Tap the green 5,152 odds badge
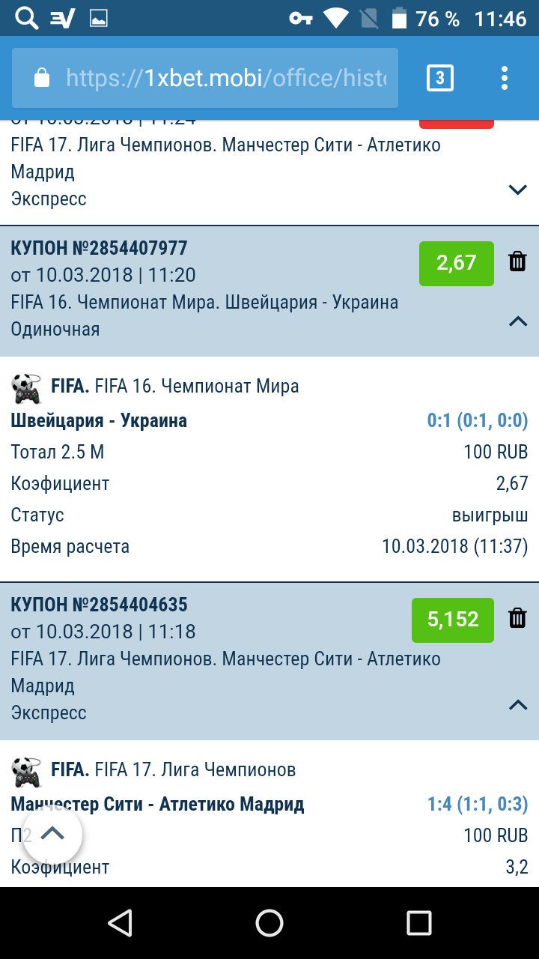Screen dimensions: 539x959 pos(453,620)
